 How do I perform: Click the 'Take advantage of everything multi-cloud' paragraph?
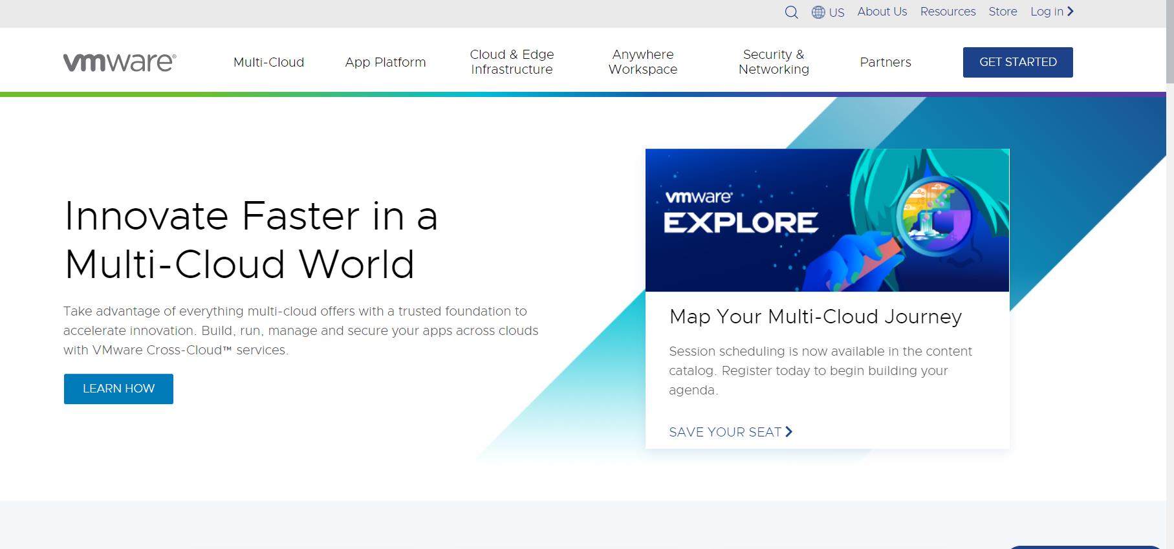coord(301,330)
